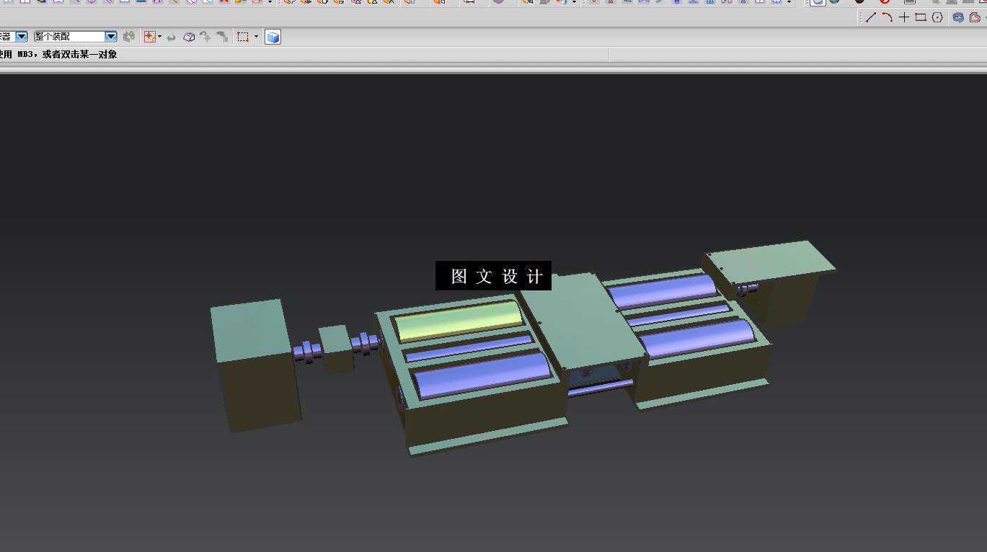
Task: Expand the type filter dropdown arrow
Action: click(x=22, y=37)
